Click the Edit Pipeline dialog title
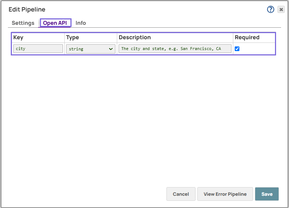289x208 pixels. click(x=27, y=10)
